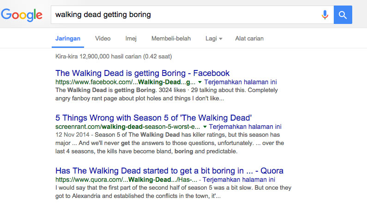The height and width of the screenshot is (203, 367).
Task: Click Terjemahkan halaman ini for Quora result
Action: pos(239,180)
